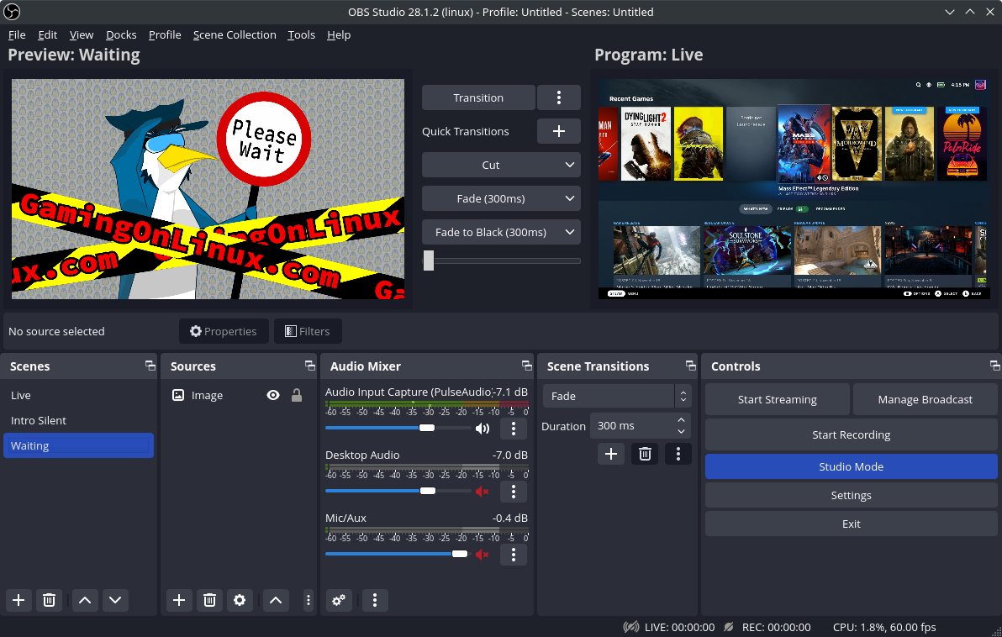
Task: Unmute the Mic/Aux audio channel
Action: click(483, 555)
